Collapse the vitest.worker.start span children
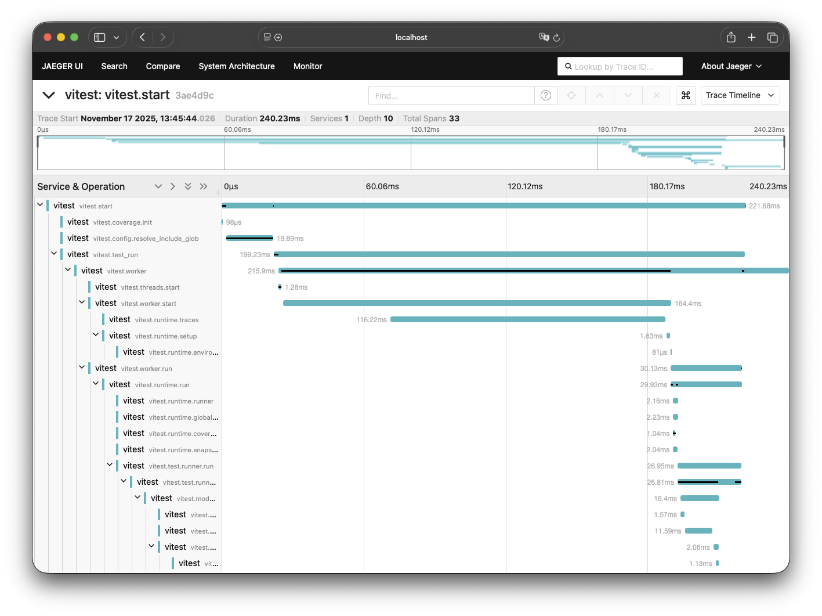Image resolution: width=822 pixels, height=616 pixels. coord(82,303)
